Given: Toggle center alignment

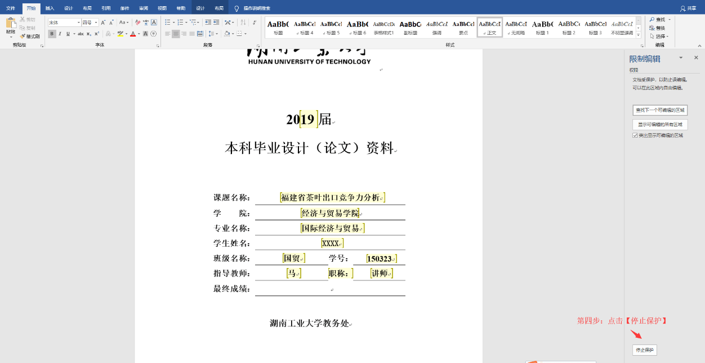Looking at the screenshot, I should [x=176, y=34].
